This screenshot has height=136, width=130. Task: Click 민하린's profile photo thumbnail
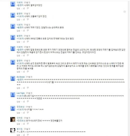[x=13, y=119]
